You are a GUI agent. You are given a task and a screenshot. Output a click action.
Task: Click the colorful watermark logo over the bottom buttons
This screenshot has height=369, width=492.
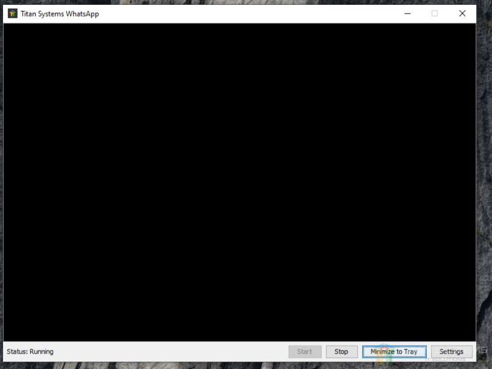(384, 353)
